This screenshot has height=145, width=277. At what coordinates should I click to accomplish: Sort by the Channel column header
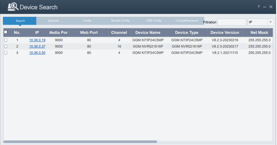(119, 32)
